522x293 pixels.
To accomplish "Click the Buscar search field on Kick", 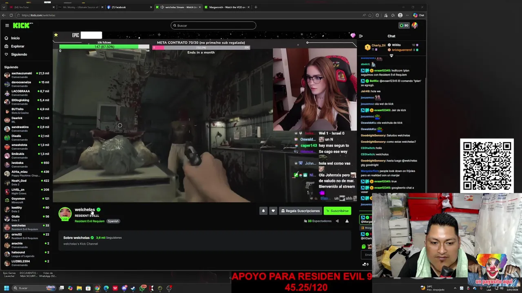I will tap(213, 25).
